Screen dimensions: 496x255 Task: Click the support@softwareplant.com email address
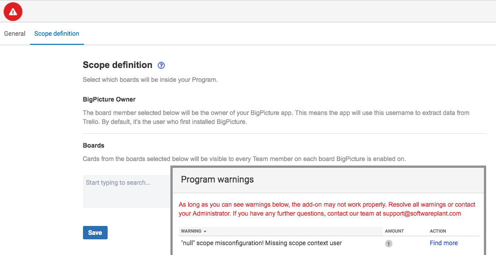tap(422, 214)
